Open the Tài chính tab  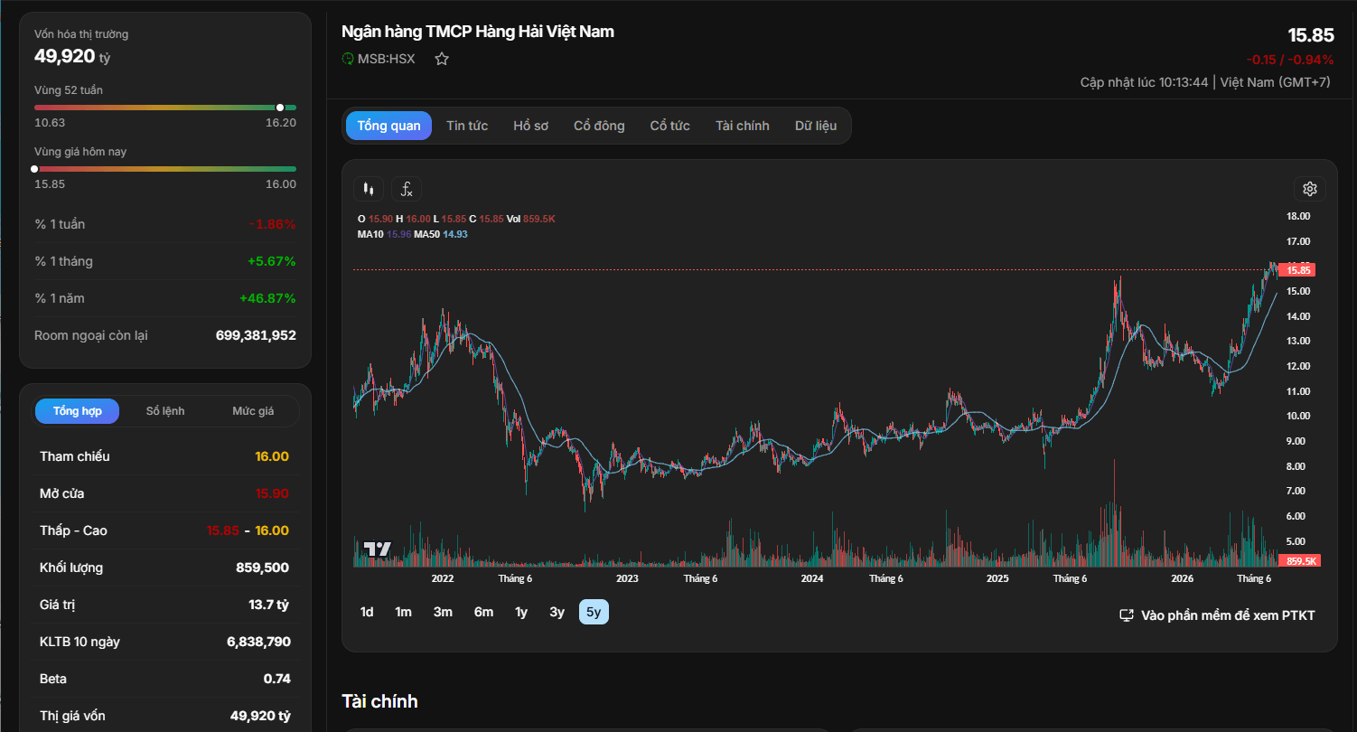743,126
